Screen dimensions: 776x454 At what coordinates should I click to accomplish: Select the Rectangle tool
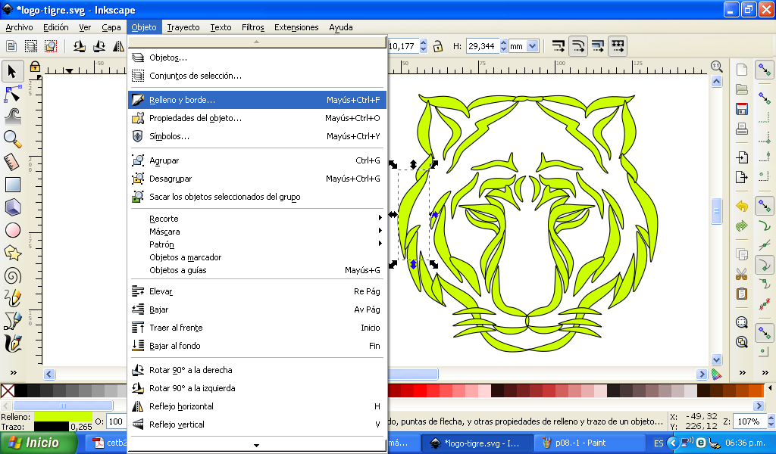point(12,185)
